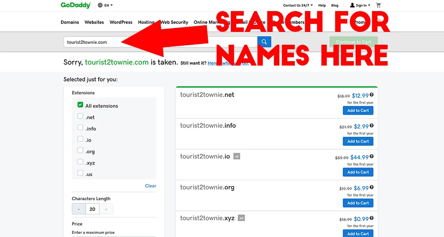Open the Hosting menu
Screen dimensions: 444x237
[146, 22]
